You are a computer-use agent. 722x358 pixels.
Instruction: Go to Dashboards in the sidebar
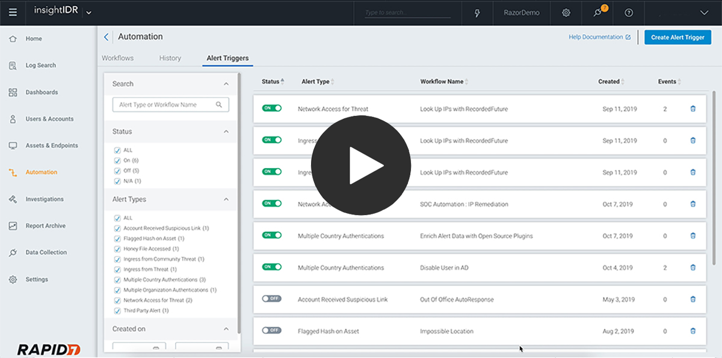click(42, 93)
